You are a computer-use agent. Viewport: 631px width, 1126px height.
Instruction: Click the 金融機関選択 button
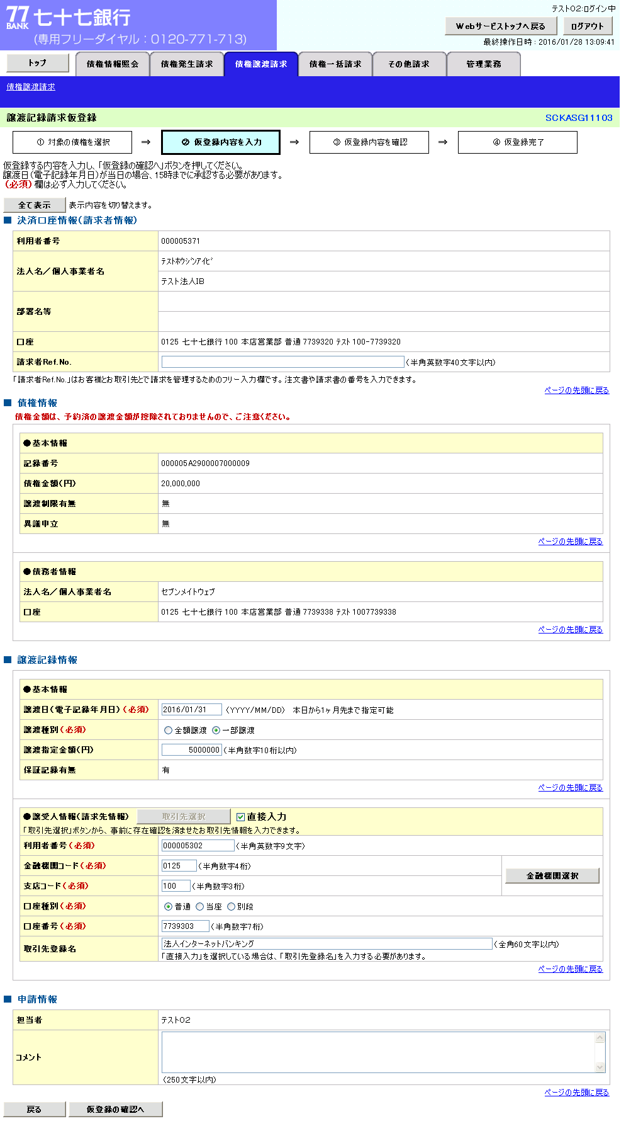(x=552, y=876)
